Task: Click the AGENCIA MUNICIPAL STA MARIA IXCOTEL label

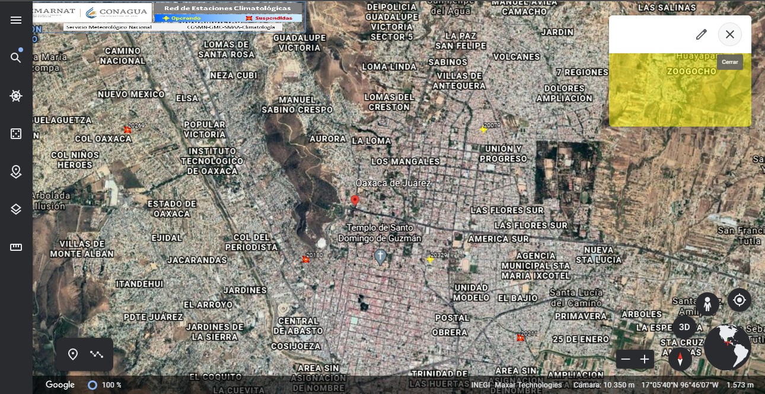Action: [x=536, y=266]
